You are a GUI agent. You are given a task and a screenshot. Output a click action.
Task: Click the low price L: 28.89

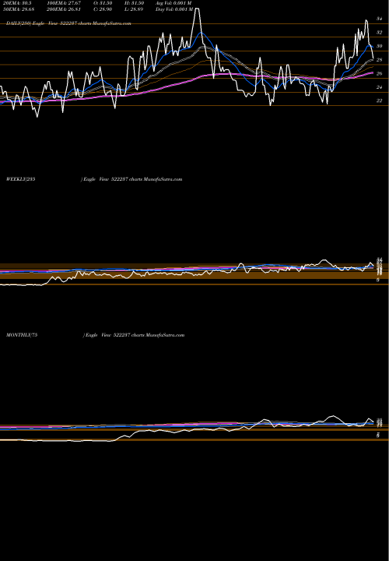click(x=135, y=9)
